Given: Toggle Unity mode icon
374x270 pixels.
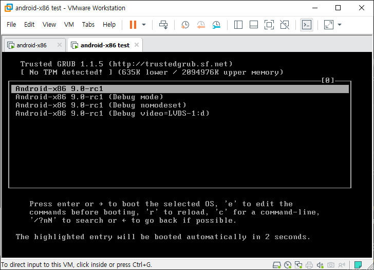Looking at the screenshot, I should [285, 25].
